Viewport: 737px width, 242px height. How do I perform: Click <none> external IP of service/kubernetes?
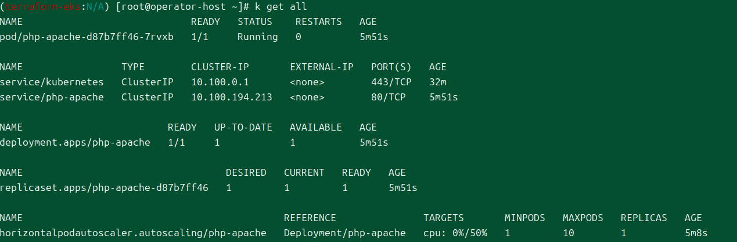point(307,82)
